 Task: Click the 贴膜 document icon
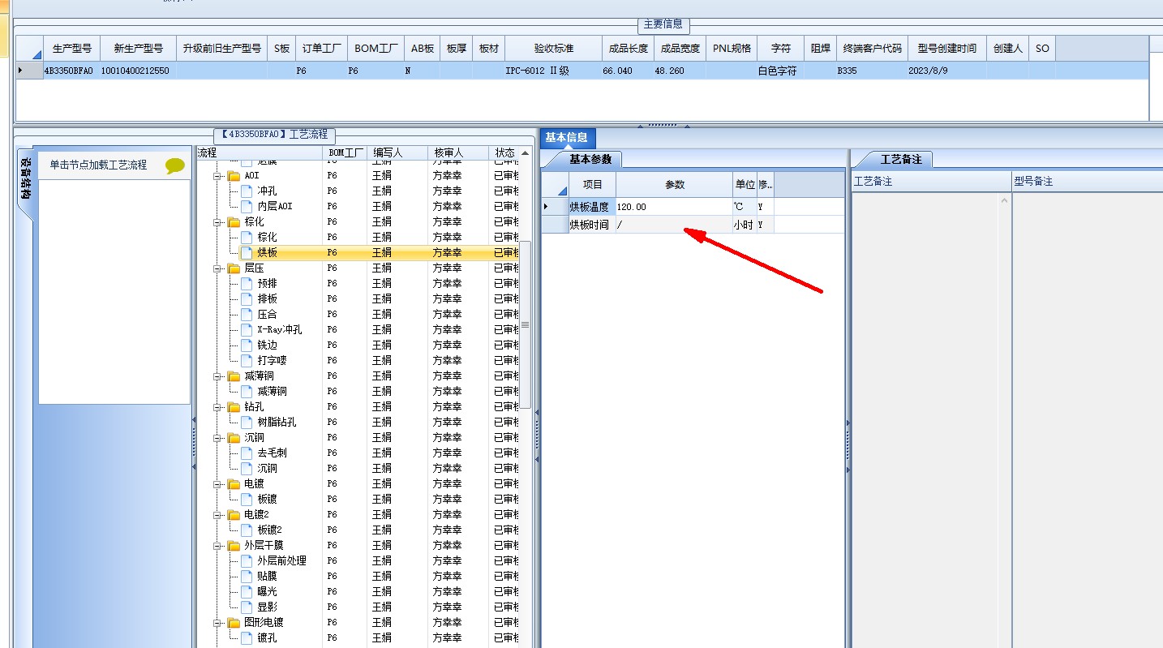pyautogui.click(x=247, y=576)
